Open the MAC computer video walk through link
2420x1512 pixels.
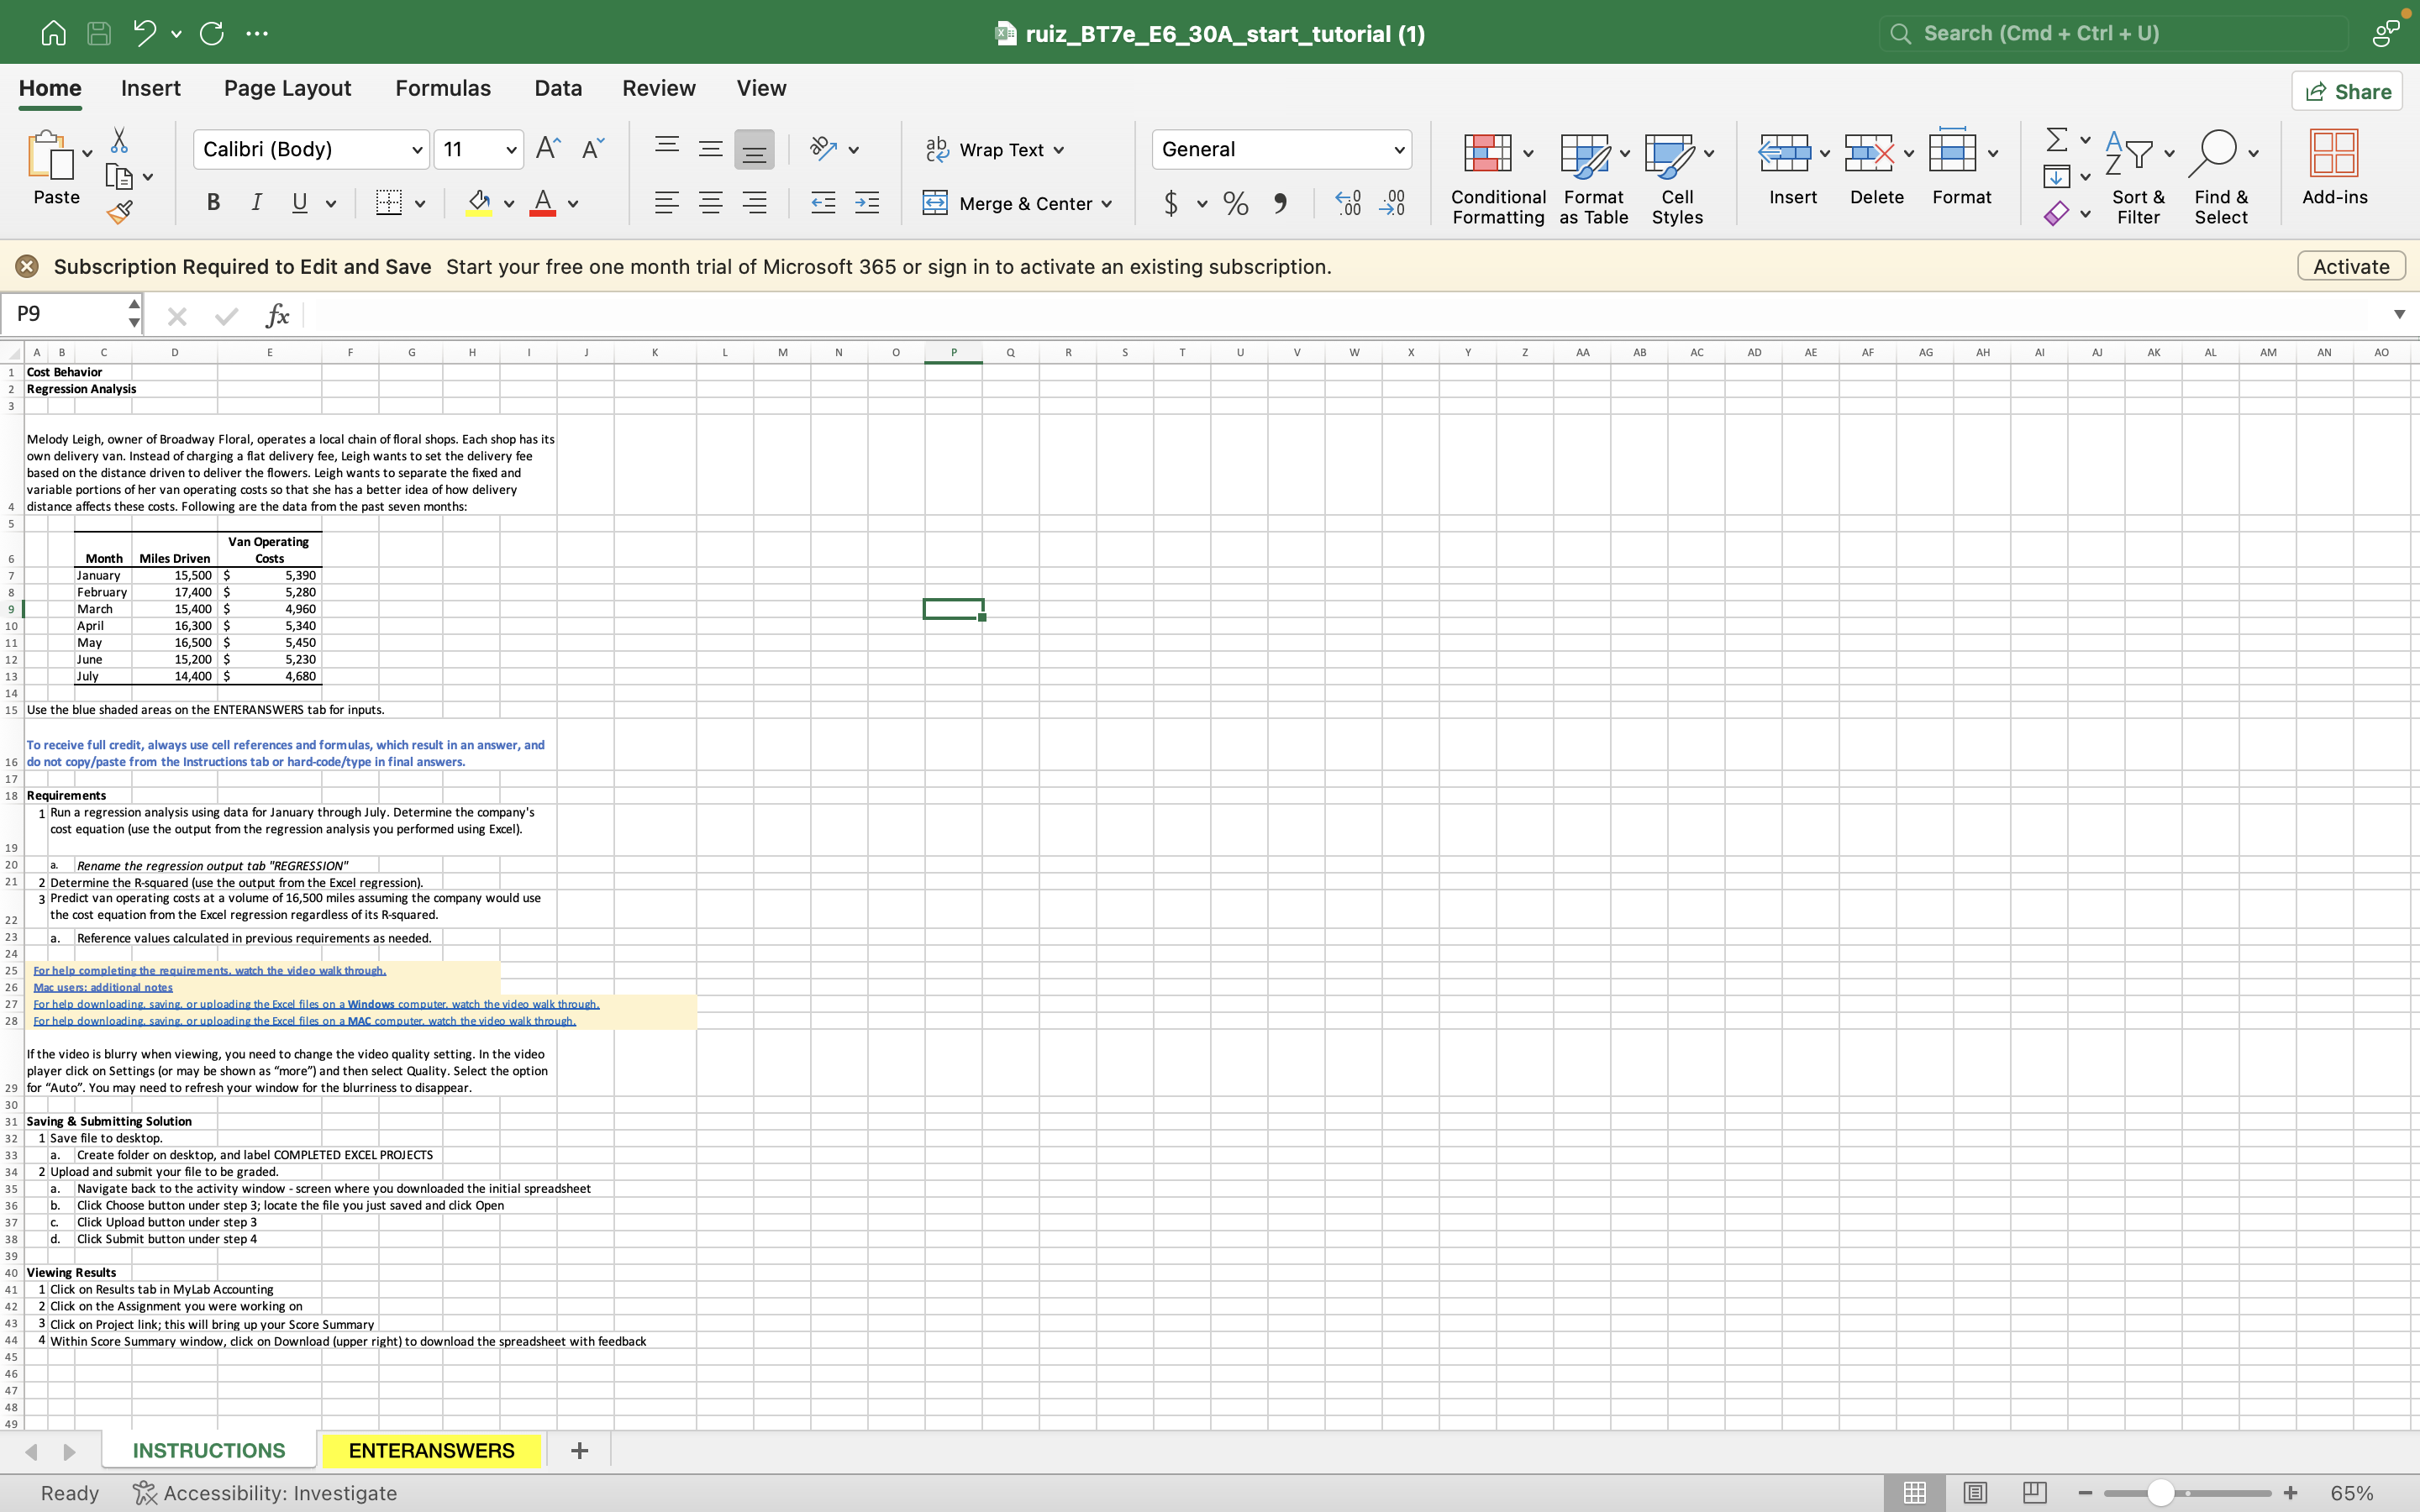pos(304,1021)
